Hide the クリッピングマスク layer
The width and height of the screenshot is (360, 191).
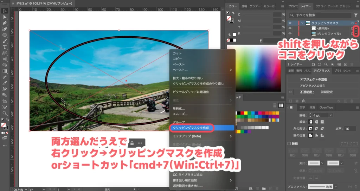290,23
